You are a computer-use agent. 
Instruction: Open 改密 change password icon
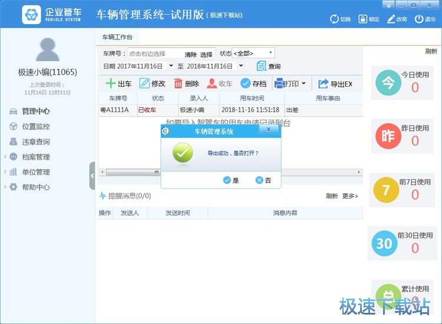[x=391, y=19]
